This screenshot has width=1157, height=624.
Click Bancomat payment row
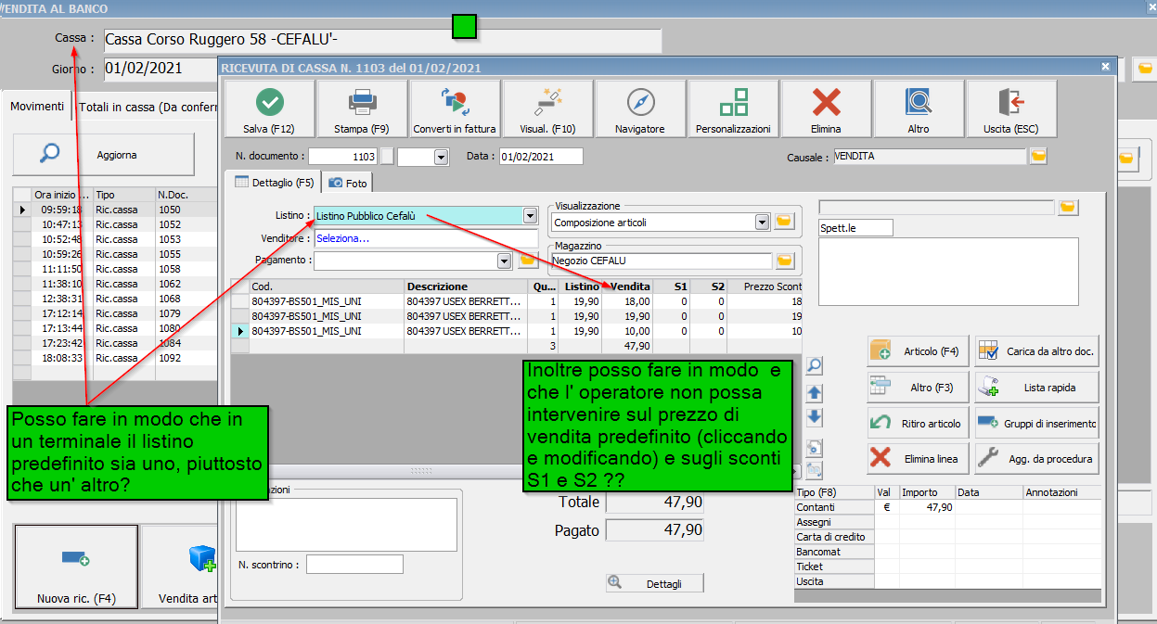pos(834,552)
